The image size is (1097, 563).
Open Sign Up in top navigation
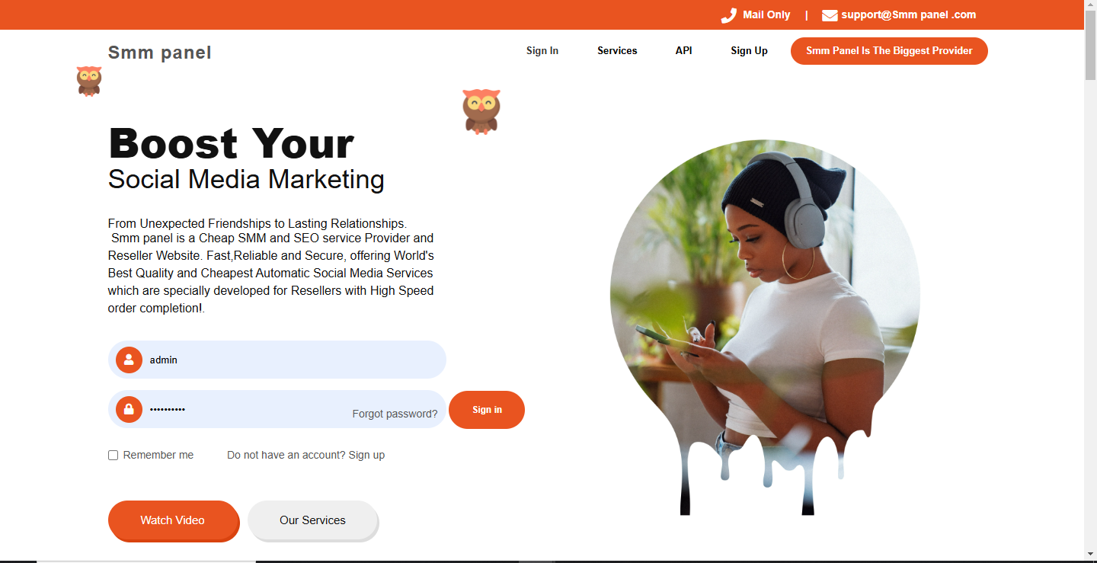click(x=749, y=51)
